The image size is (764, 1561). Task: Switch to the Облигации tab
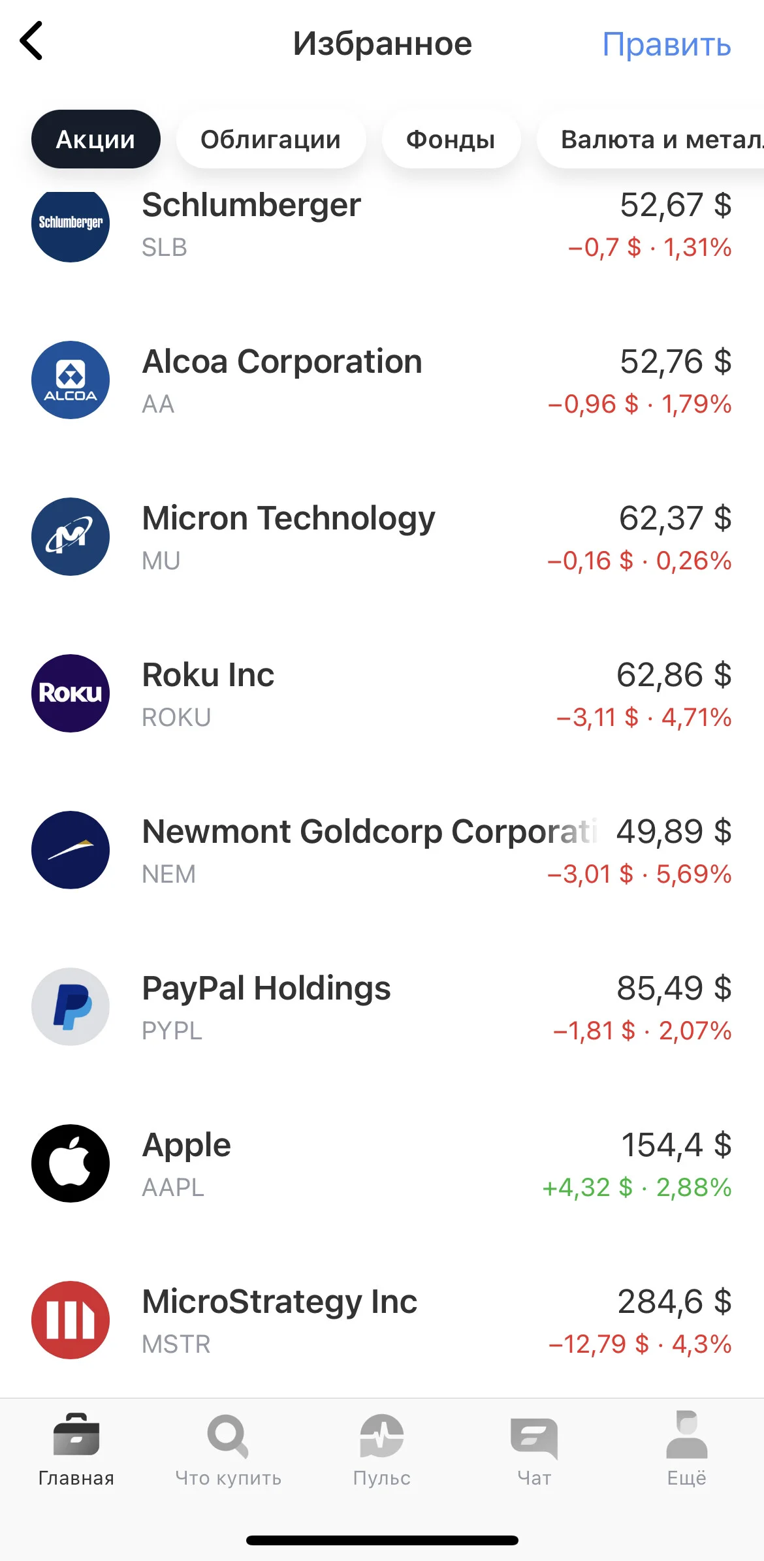270,139
